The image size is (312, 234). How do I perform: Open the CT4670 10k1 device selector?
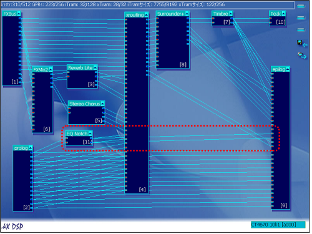(278, 225)
